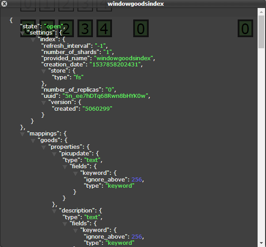The image size is (266, 247).
Task: Collapse the "properties" node triangle
Action: (x=43, y=147)
